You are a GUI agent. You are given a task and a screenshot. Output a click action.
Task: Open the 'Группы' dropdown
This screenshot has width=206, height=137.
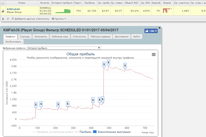pos(59,19)
